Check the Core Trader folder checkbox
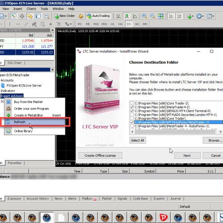223x223 pixels. coord(132,119)
